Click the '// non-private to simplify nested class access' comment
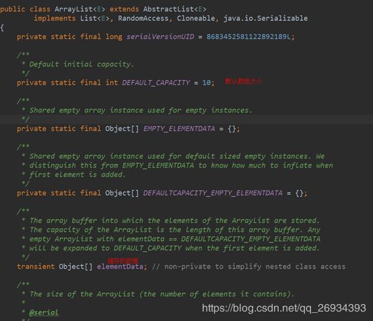Screen dimensions: 373x321 [248, 266]
